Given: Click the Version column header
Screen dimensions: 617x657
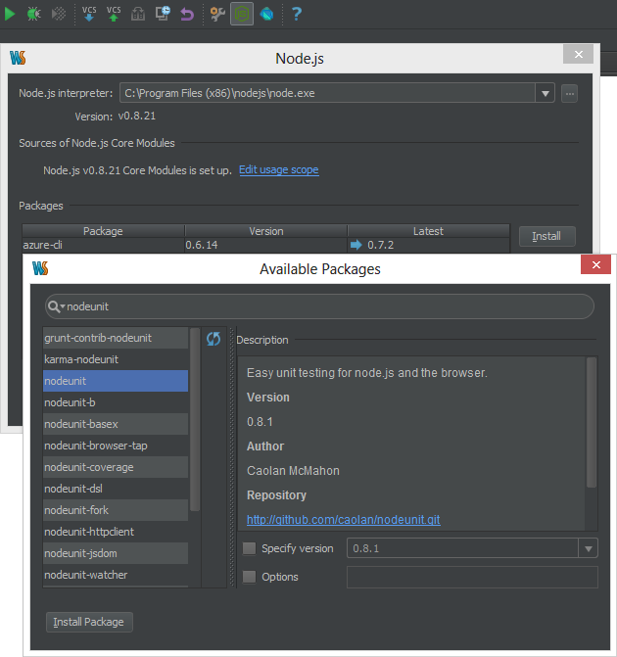Looking at the screenshot, I should point(266,231).
